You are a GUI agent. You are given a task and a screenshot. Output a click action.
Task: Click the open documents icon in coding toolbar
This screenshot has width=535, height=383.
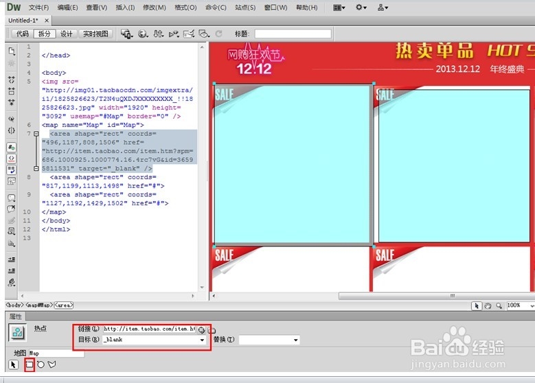coord(12,51)
